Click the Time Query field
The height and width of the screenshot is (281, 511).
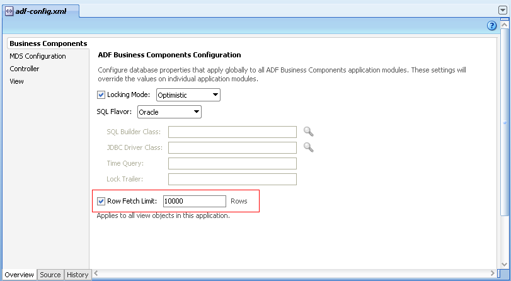tap(233, 163)
